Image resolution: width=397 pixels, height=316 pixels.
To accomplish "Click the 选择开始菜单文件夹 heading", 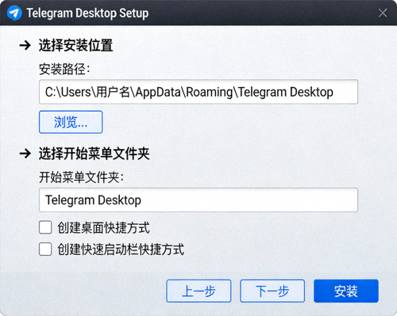I will coord(94,154).
